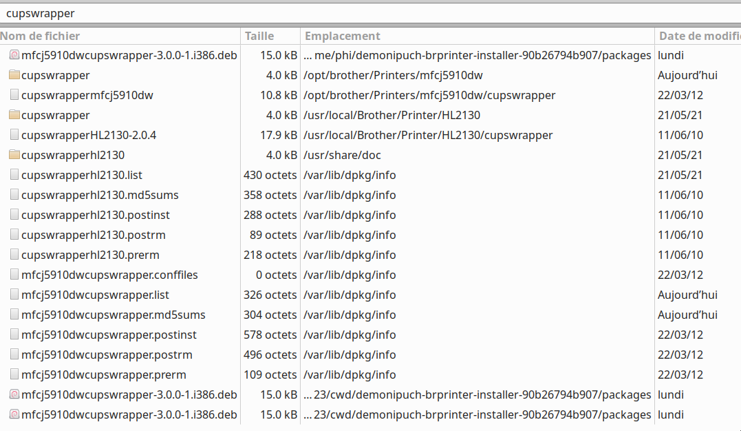The width and height of the screenshot is (741, 431).
Task: Click the cupswrappermfcj5910dw file icon
Action: (14, 95)
